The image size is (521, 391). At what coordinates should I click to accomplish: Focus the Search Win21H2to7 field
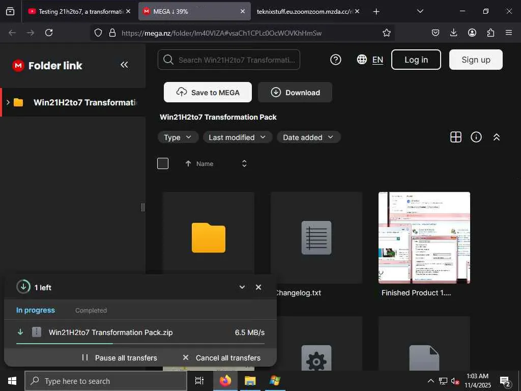229,60
